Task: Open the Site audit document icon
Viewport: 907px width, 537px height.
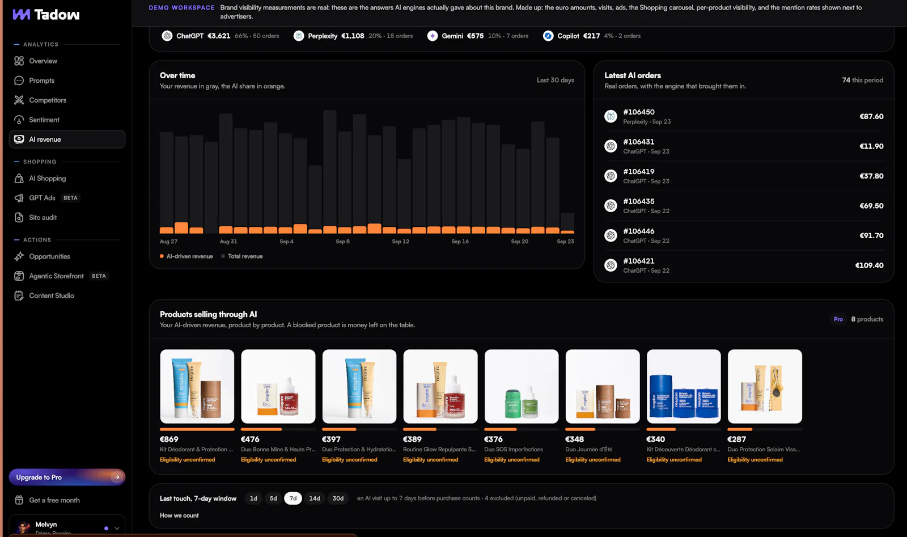Action: [19, 217]
